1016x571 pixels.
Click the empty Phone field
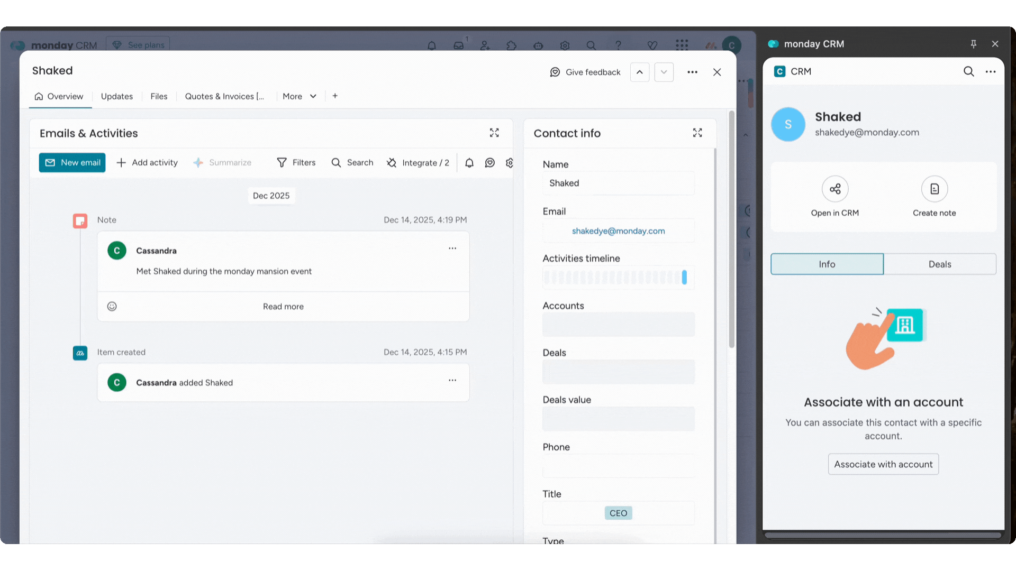click(x=618, y=466)
